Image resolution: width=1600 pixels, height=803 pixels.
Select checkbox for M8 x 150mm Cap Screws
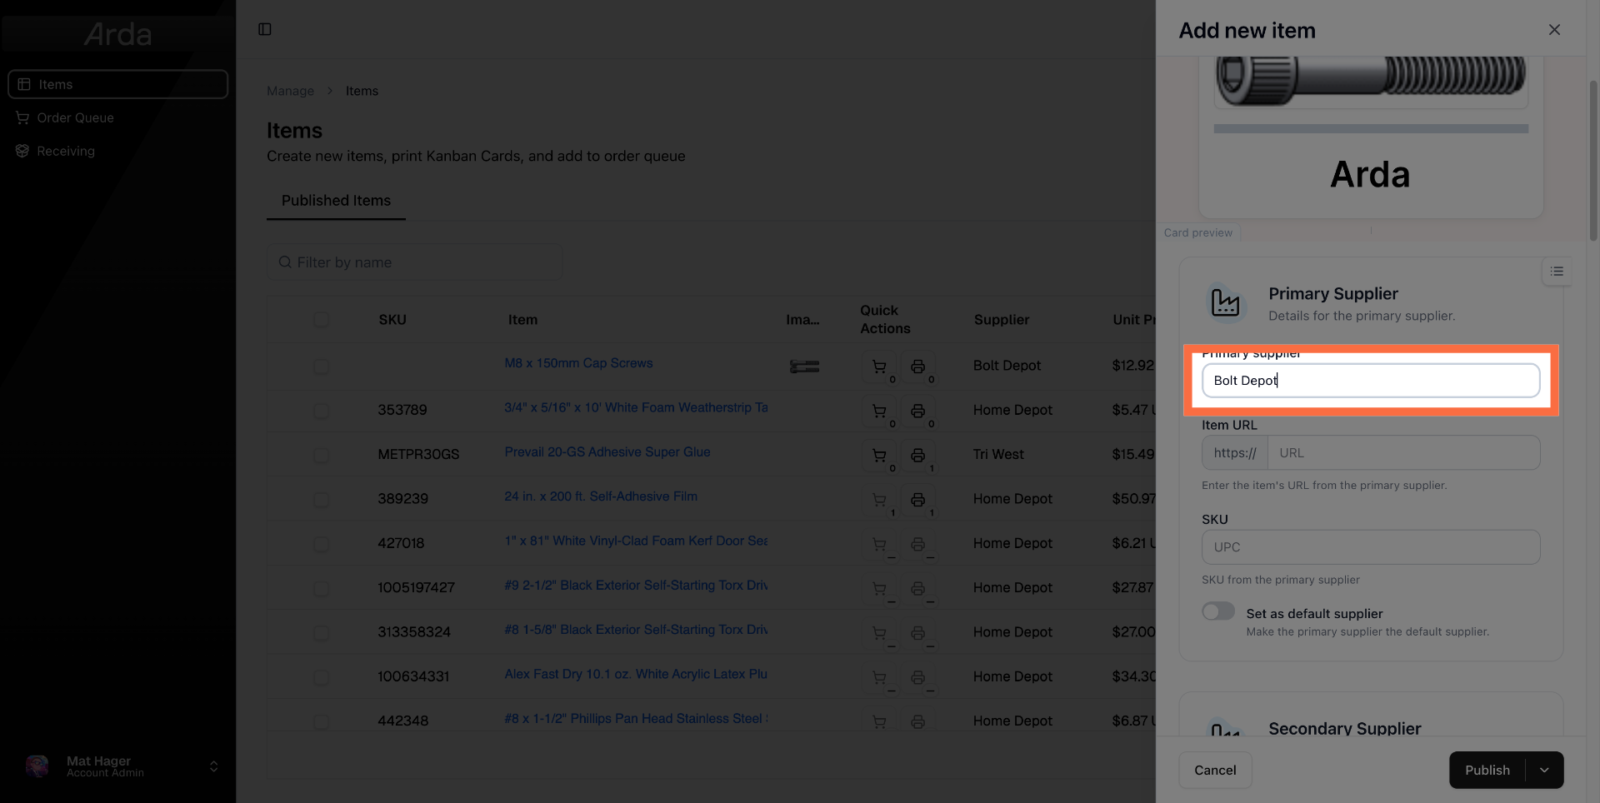[x=321, y=367]
